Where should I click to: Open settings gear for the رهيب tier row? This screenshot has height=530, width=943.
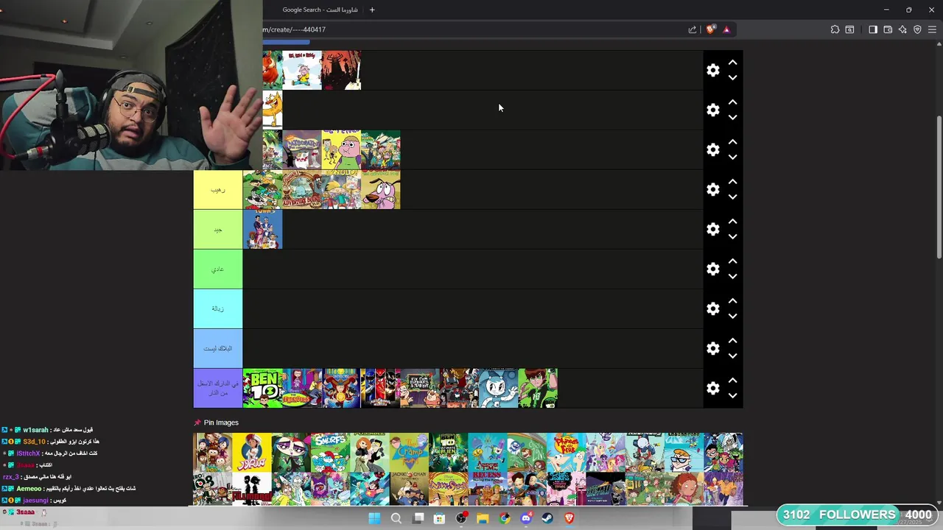712,189
